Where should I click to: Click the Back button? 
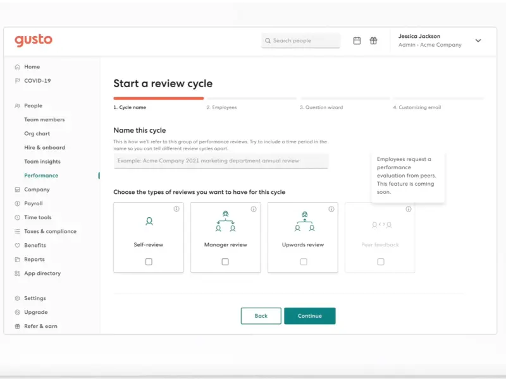pos(261,316)
